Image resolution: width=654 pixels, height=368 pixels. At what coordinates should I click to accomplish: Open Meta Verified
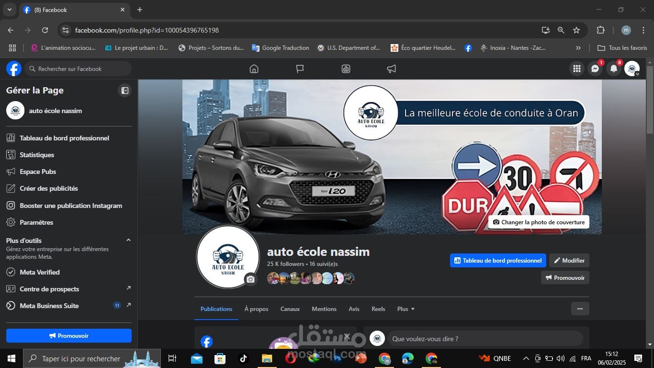tap(69, 272)
